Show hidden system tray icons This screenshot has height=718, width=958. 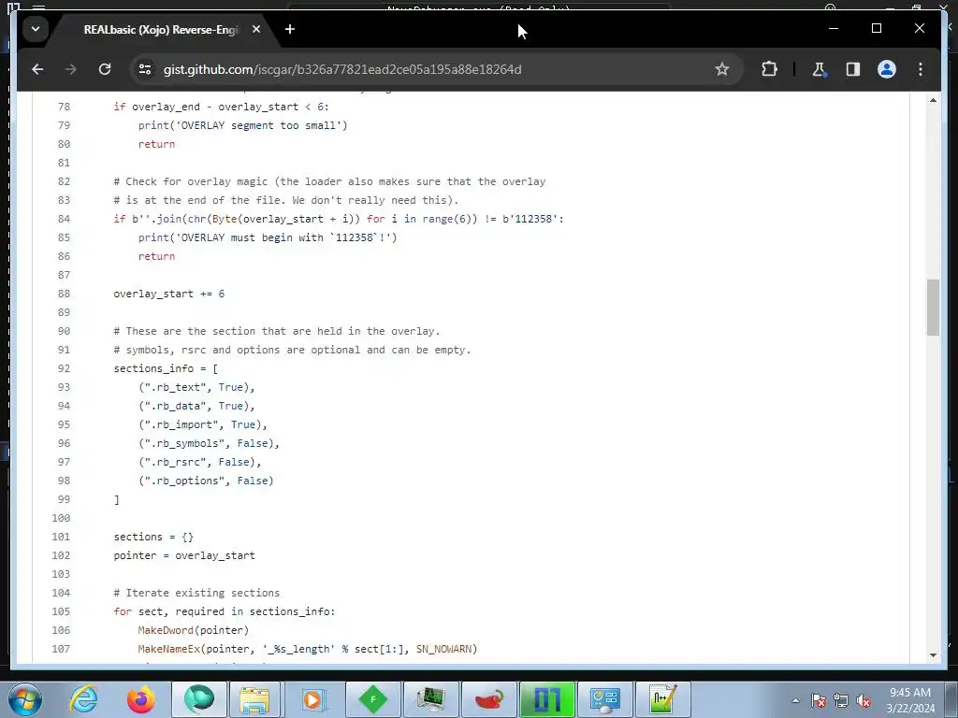point(795,701)
